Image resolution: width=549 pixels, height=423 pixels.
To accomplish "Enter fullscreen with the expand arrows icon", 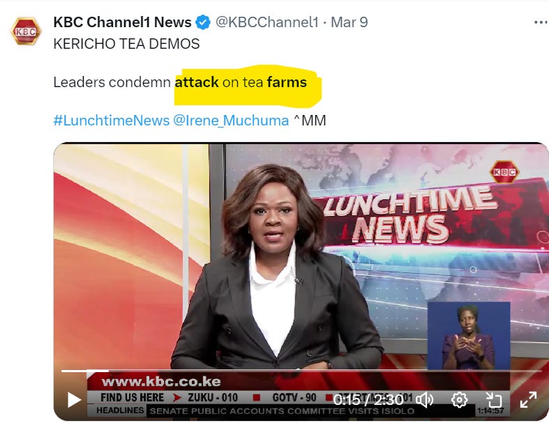I will click(528, 399).
